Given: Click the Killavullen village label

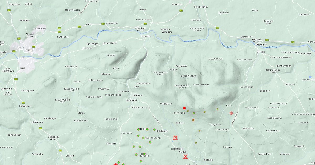Looking at the screenshot, I should pyautogui.click(x=146, y=36).
